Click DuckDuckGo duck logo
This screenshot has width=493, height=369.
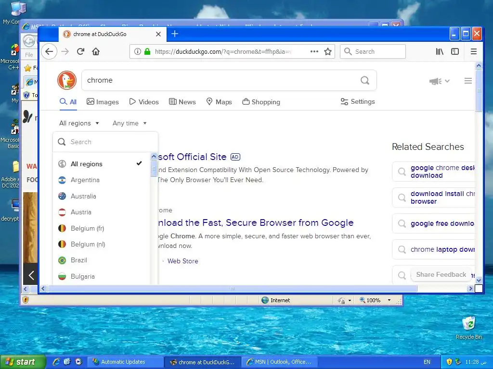[67, 80]
